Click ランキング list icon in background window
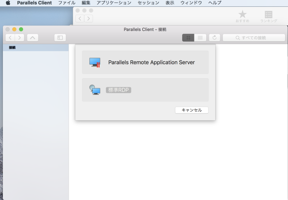Screen dimensions: 288x200 pos(269,17)
